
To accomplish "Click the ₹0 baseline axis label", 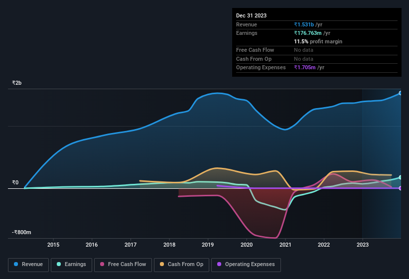I will point(15,182).
